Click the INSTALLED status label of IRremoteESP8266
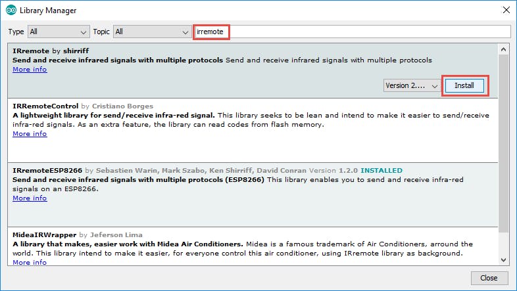The image size is (517, 291). 382,171
